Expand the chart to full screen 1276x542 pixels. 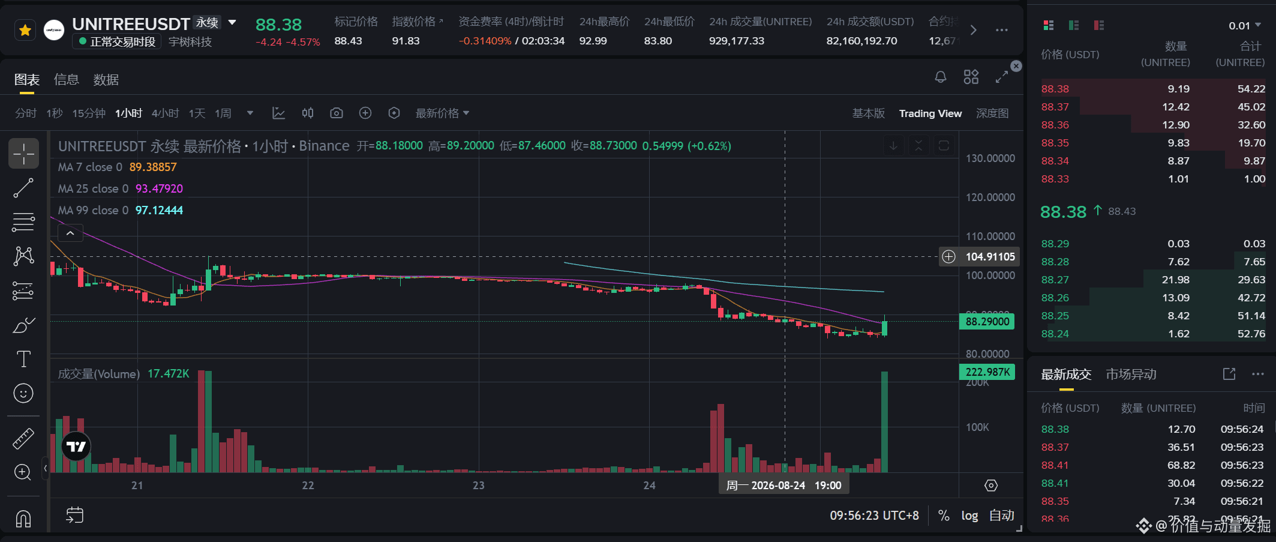(1001, 77)
